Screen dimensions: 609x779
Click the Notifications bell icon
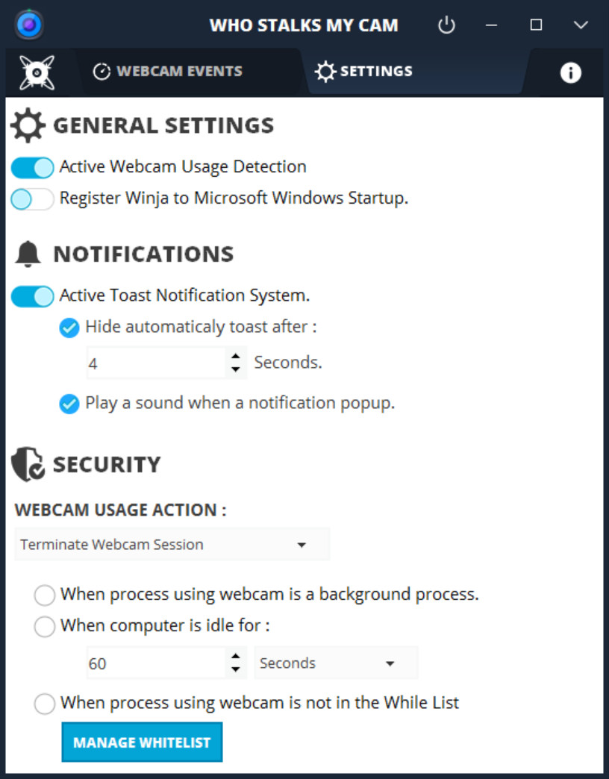click(x=28, y=254)
